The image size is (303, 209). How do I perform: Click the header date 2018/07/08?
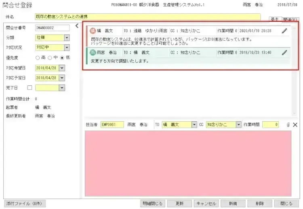coord(287,5)
